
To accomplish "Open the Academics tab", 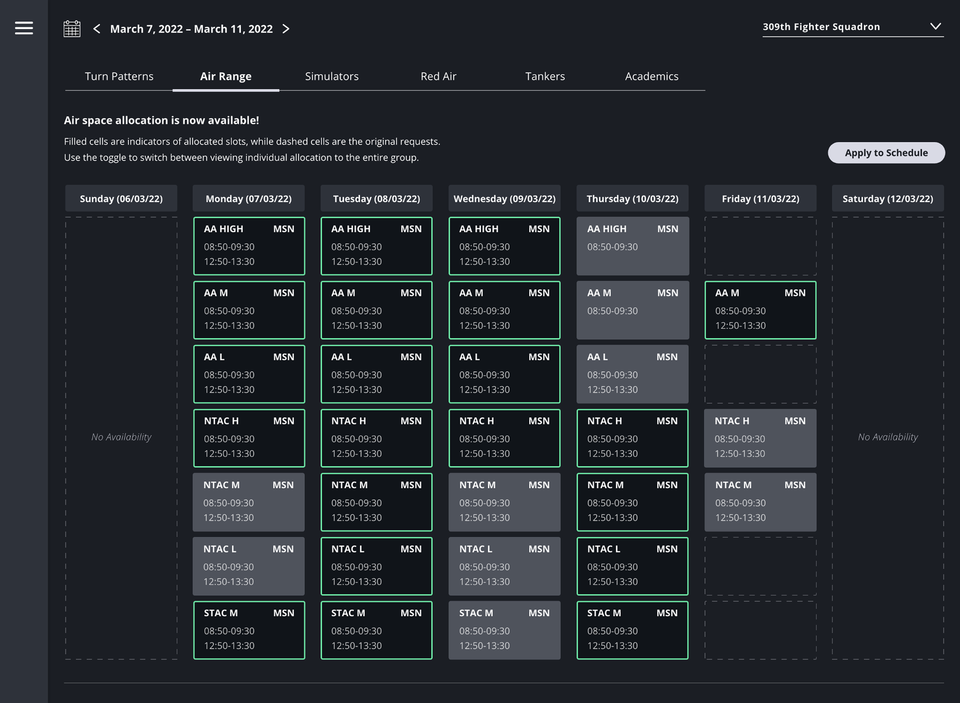I will [651, 76].
